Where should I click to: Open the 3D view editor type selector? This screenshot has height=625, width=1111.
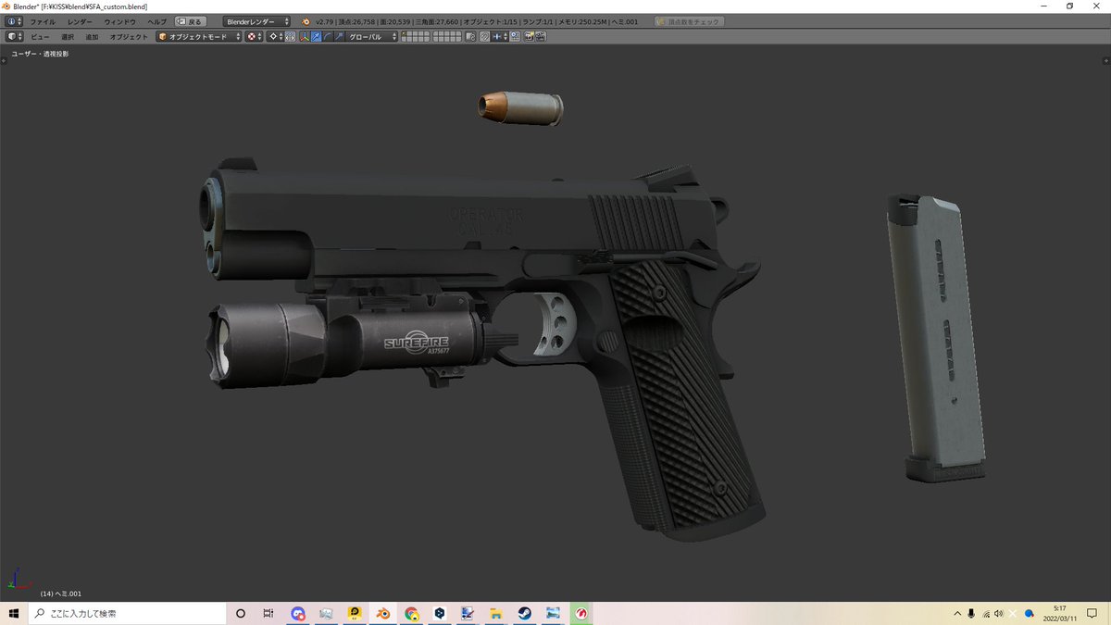click(14, 36)
